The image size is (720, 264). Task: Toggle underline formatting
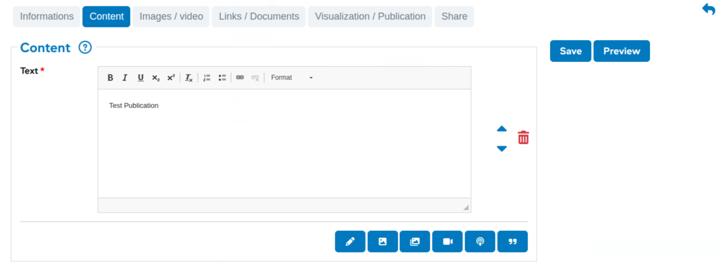pyautogui.click(x=140, y=78)
